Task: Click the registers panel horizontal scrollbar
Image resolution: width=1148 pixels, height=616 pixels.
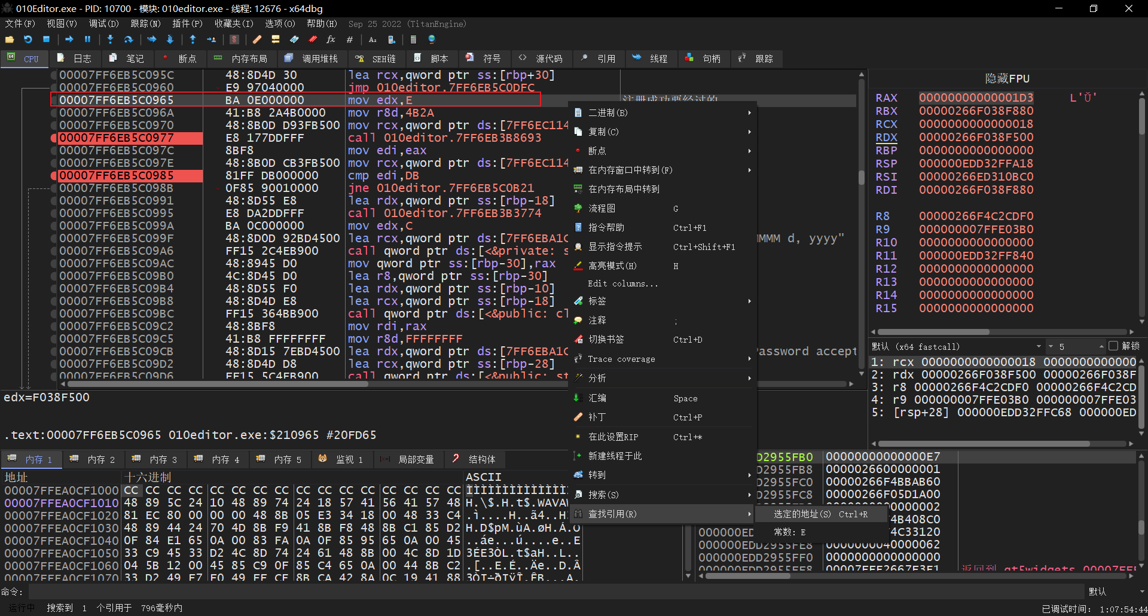Action: coord(933,332)
